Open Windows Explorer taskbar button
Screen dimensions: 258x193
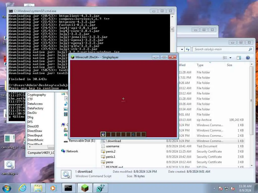coord(38,188)
